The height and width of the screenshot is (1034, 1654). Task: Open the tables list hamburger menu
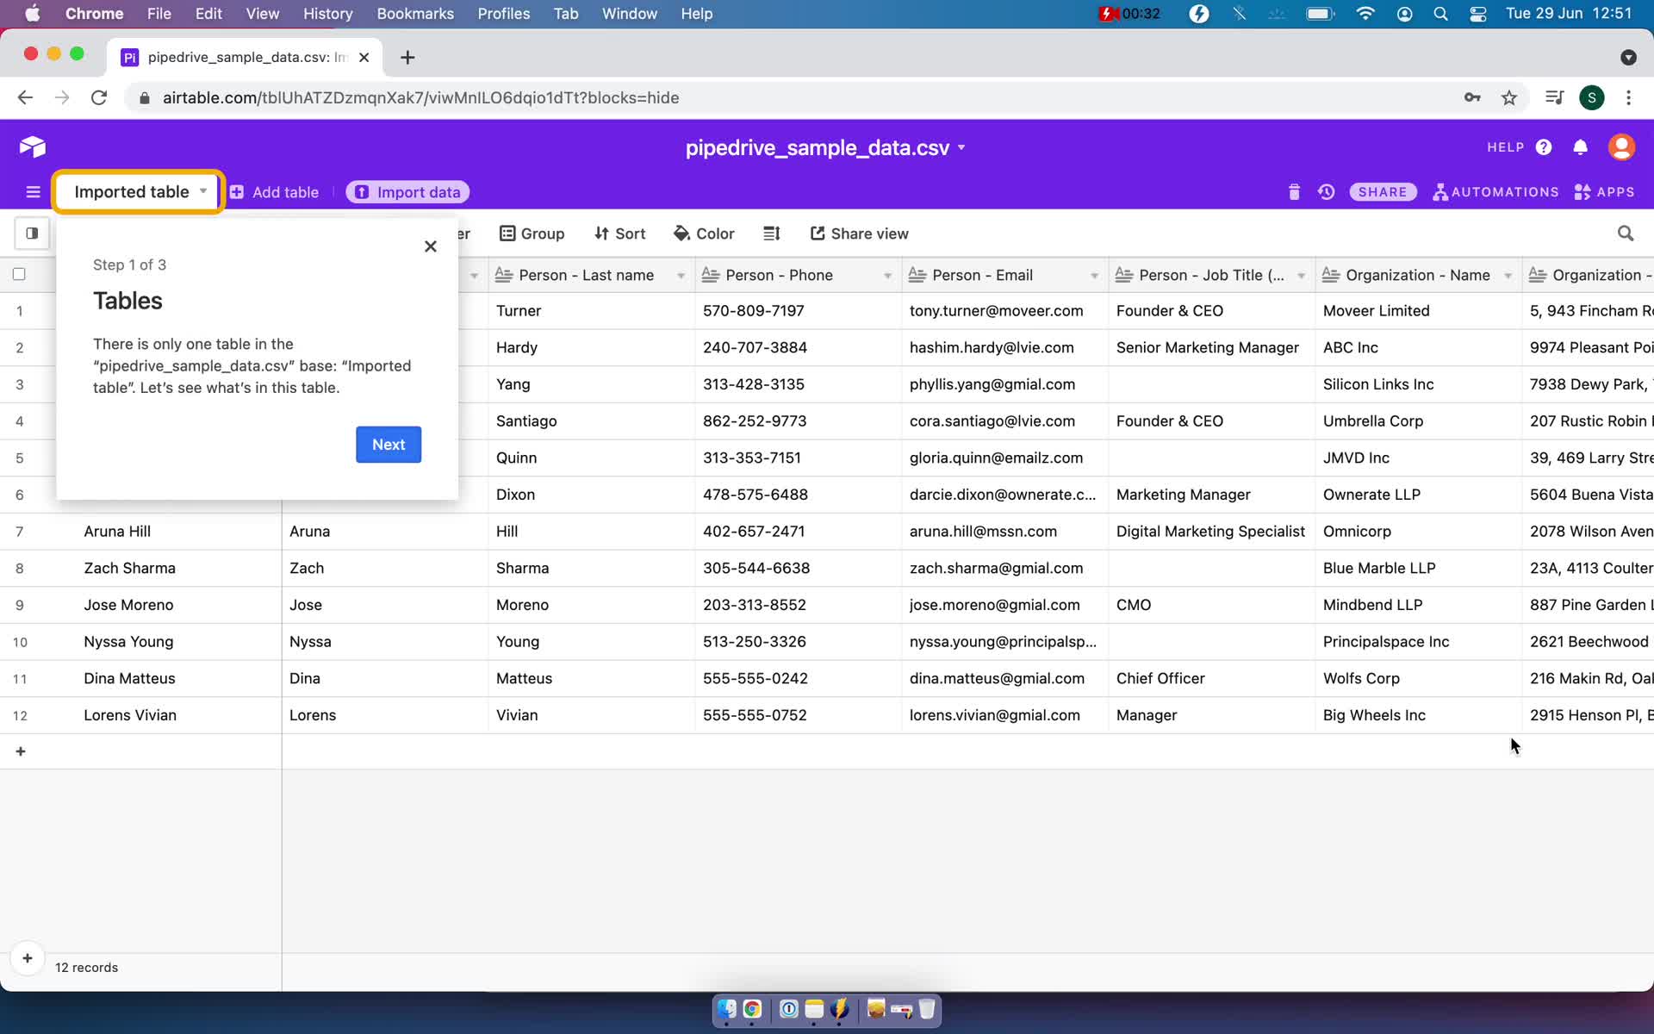tap(33, 192)
